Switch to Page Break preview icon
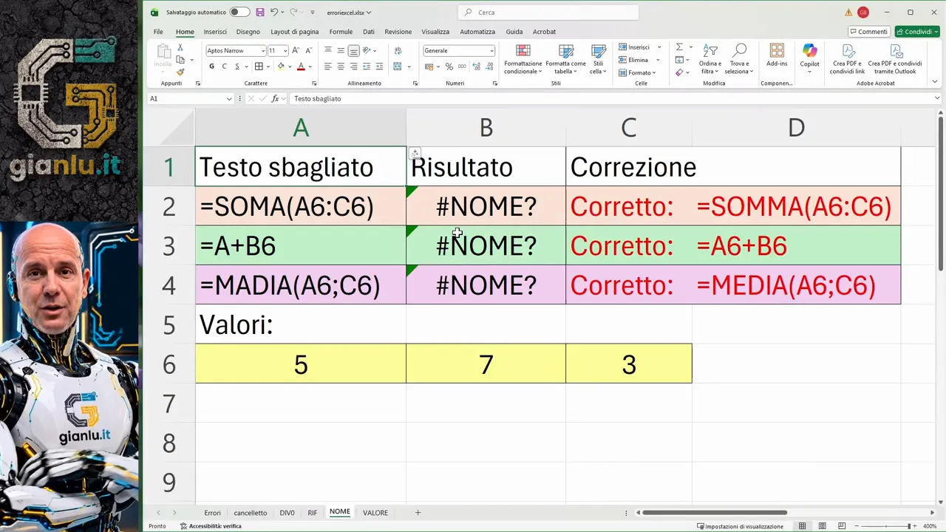Image resolution: width=946 pixels, height=532 pixels. tap(842, 526)
